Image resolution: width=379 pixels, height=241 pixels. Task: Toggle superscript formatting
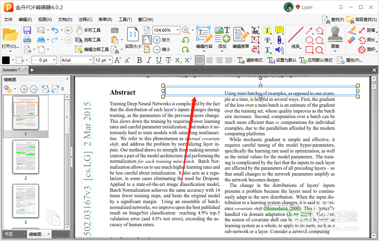[x=188, y=60]
